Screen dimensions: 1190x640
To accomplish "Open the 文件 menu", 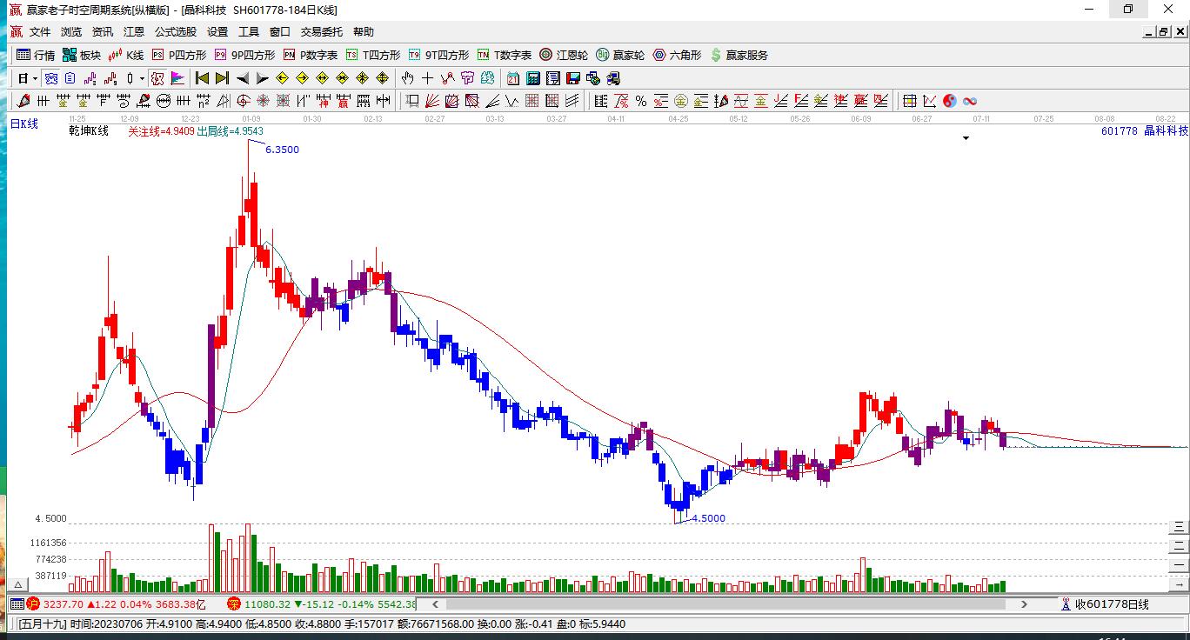I will (x=40, y=32).
